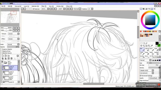Toggle Advanced Settings checkbox
Screen dimensions: 161x90
click(141, 75)
